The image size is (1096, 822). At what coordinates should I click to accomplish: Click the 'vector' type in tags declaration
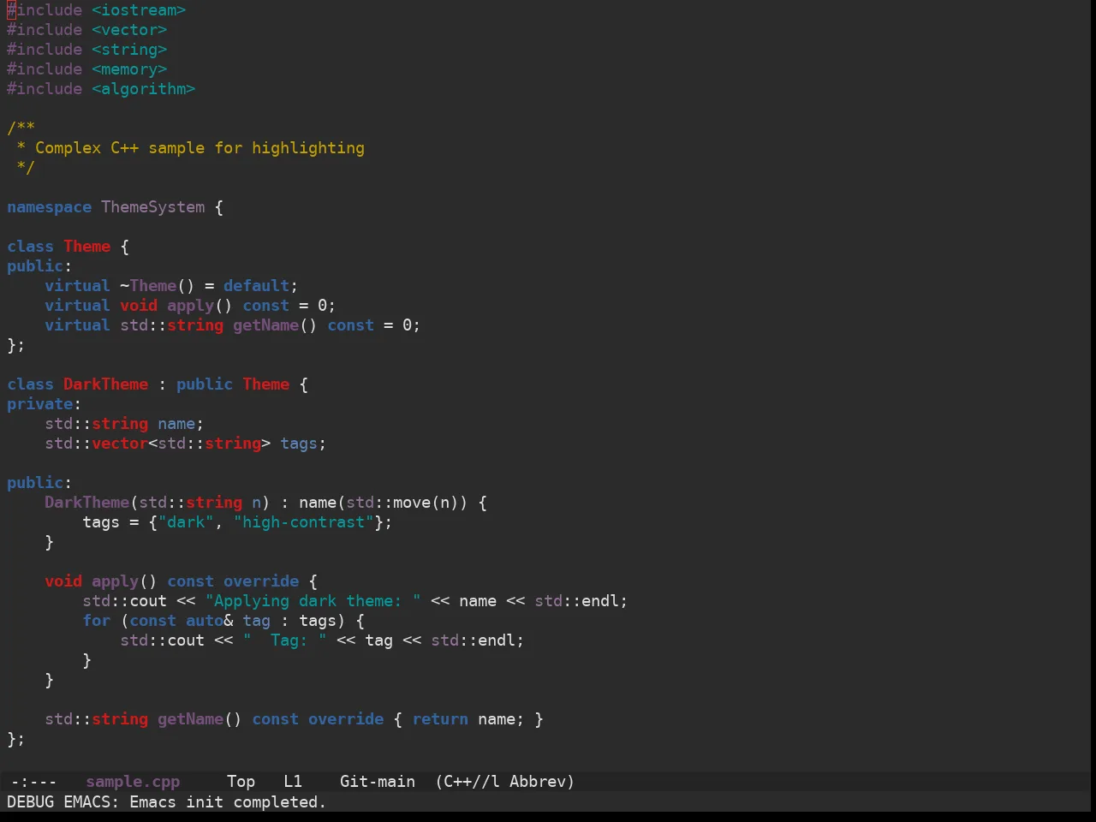tap(120, 444)
